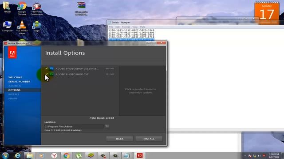Image resolution: width=284 pixels, height=159 pixels.
Task: Open the Notepad Format menu
Action: [x=126, y=27]
